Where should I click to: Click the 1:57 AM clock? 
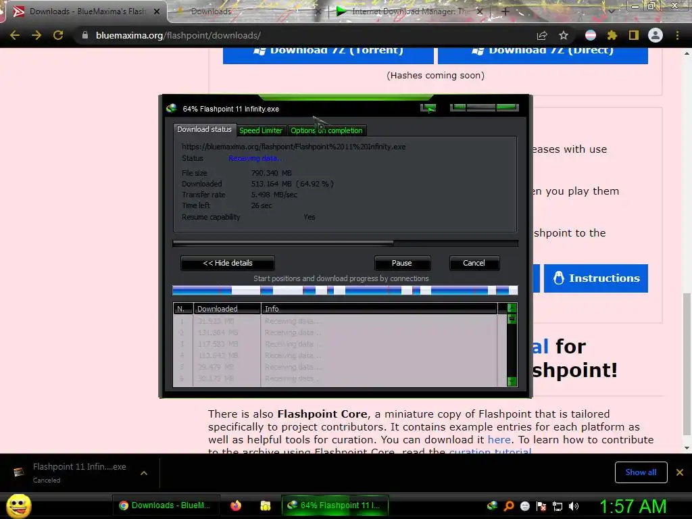coord(633,506)
